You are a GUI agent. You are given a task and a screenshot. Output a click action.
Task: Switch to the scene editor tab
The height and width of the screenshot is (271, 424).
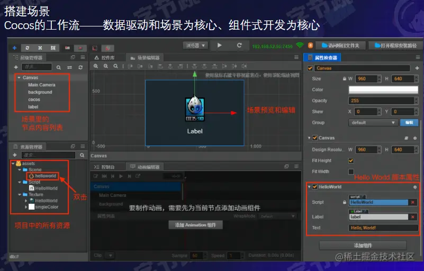pyautogui.click(x=145, y=58)
